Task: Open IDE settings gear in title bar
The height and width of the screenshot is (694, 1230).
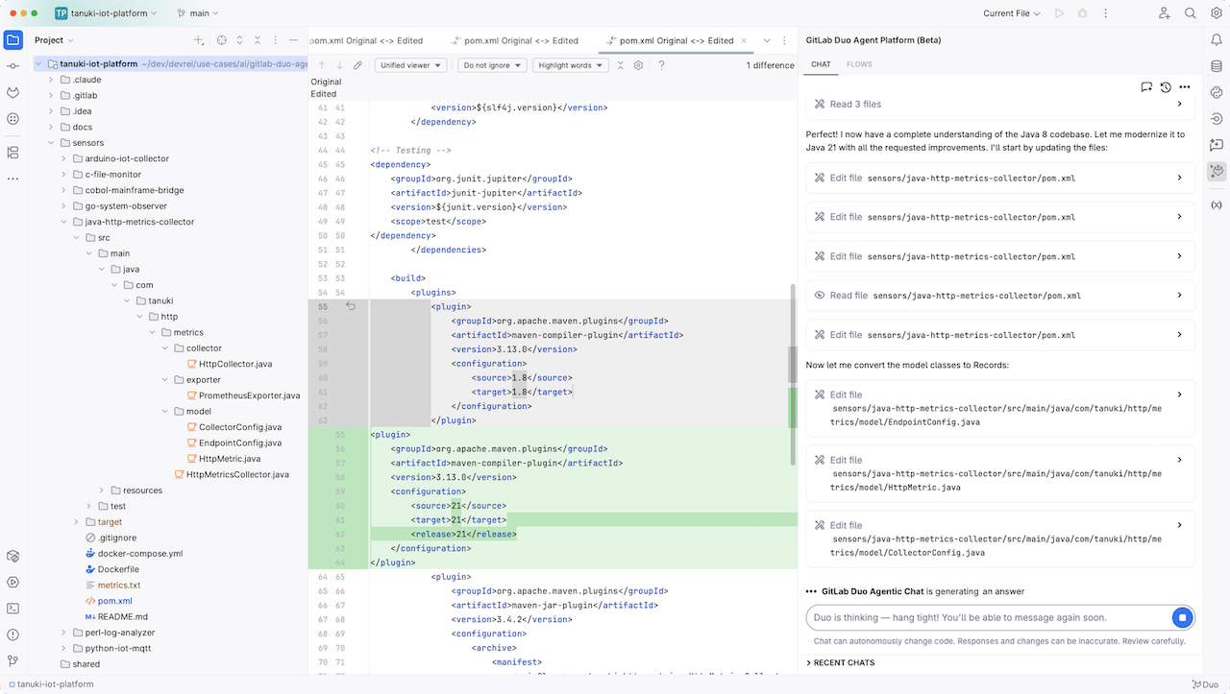Action: [1215, 13]
